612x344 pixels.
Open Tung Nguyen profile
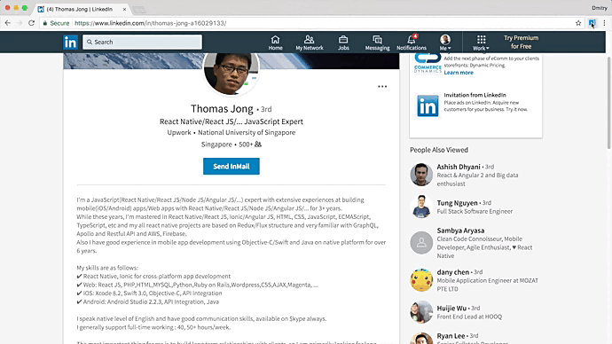tap(457, 203)
